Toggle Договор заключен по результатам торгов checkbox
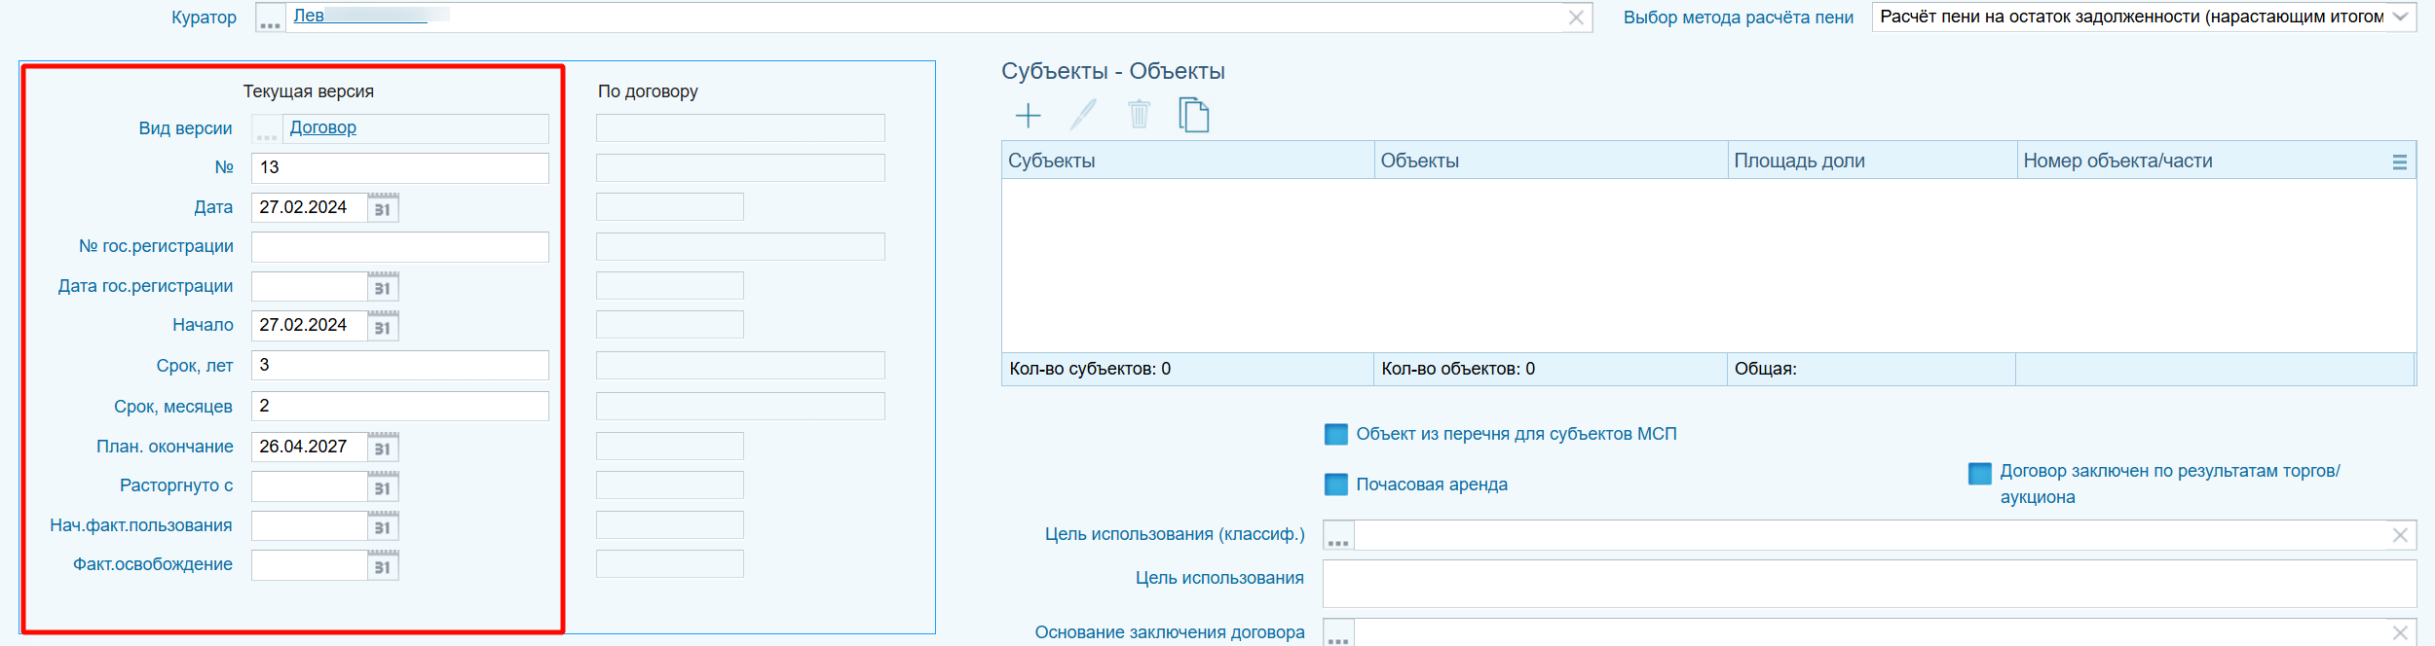The height and width of the screenshot is (646, 2435). 1979,473
